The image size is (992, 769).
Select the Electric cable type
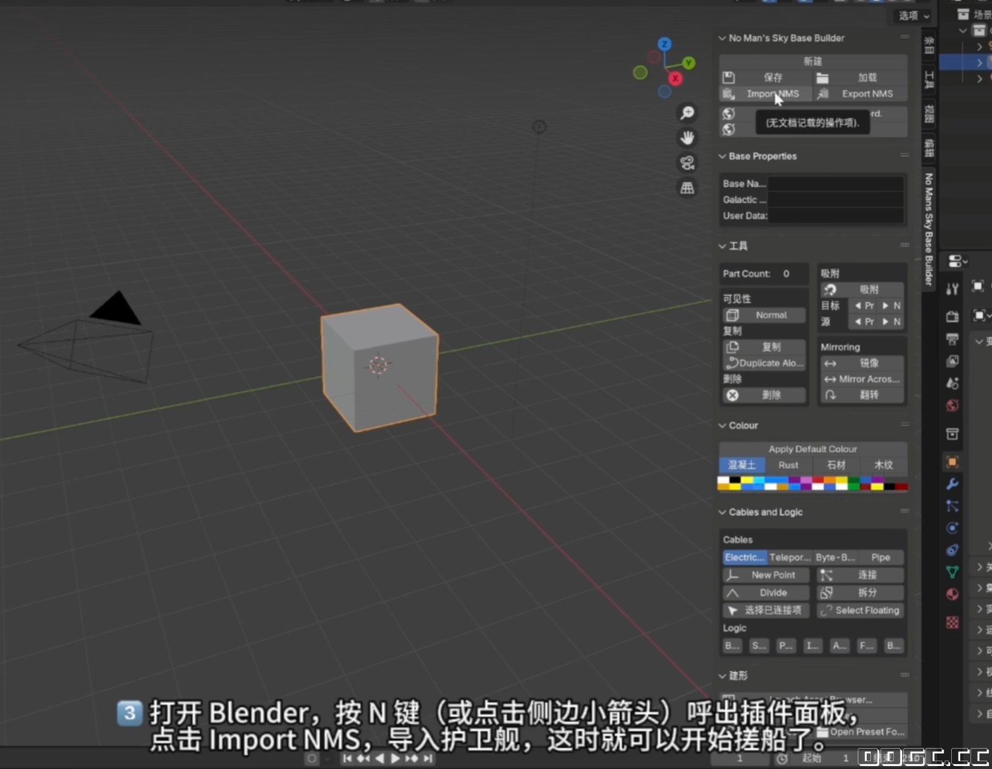click(744, 557)
